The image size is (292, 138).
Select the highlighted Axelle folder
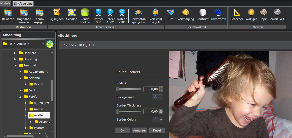pyautogui.click(x=39, y=115)
